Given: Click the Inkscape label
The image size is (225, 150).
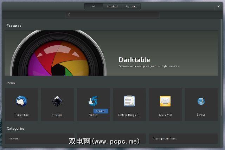Looking at the screenshot, I should coord(57,115).
